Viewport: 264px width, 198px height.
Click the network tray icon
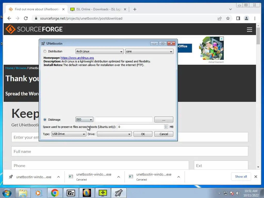coord(225,193)
